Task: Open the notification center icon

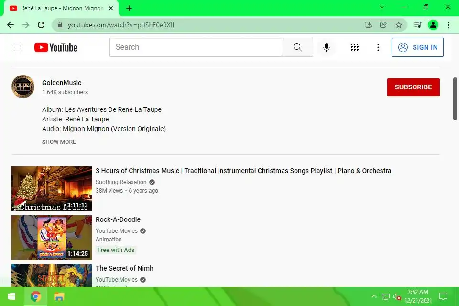Action: click(x=443, y=296)
